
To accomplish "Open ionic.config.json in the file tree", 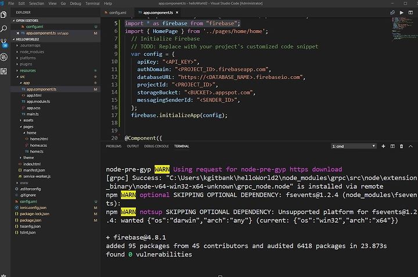I will (x=56, y=207).
